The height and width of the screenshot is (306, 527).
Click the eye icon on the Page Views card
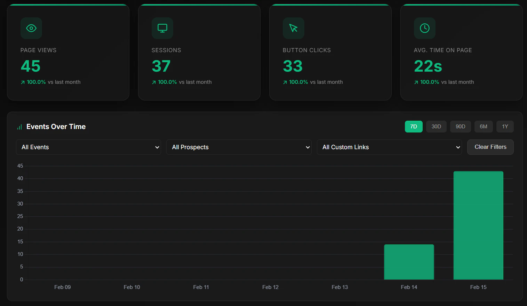pos(31,28)
